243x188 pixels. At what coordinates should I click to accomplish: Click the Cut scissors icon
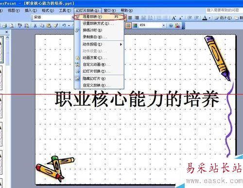pyautogui.click(x=35, y=26)
